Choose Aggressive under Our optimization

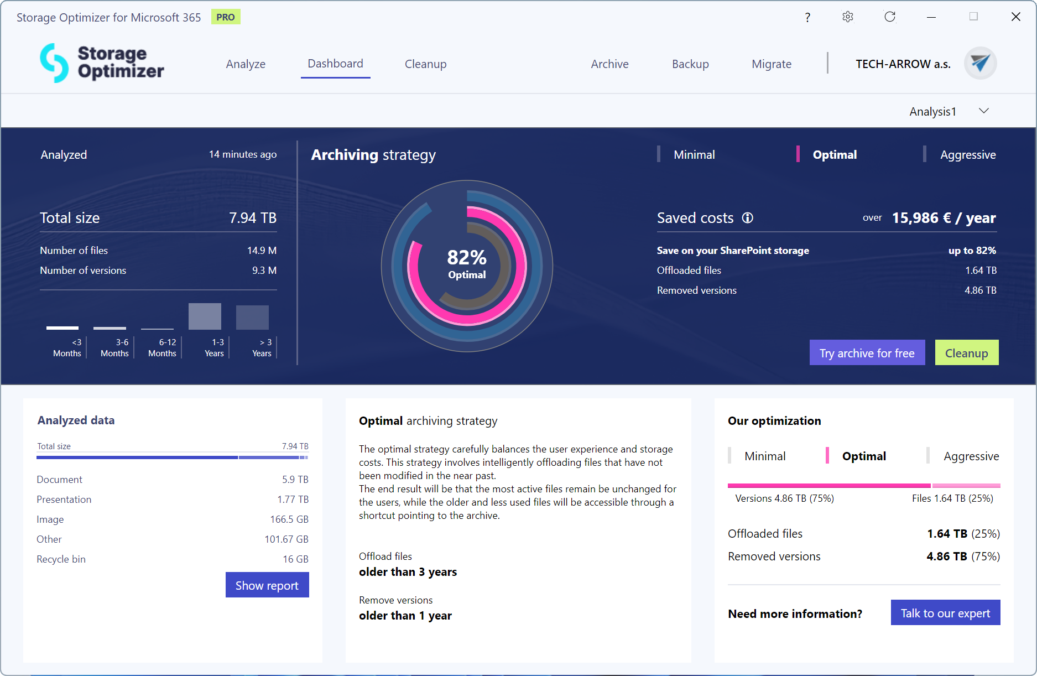click(971, 456)
